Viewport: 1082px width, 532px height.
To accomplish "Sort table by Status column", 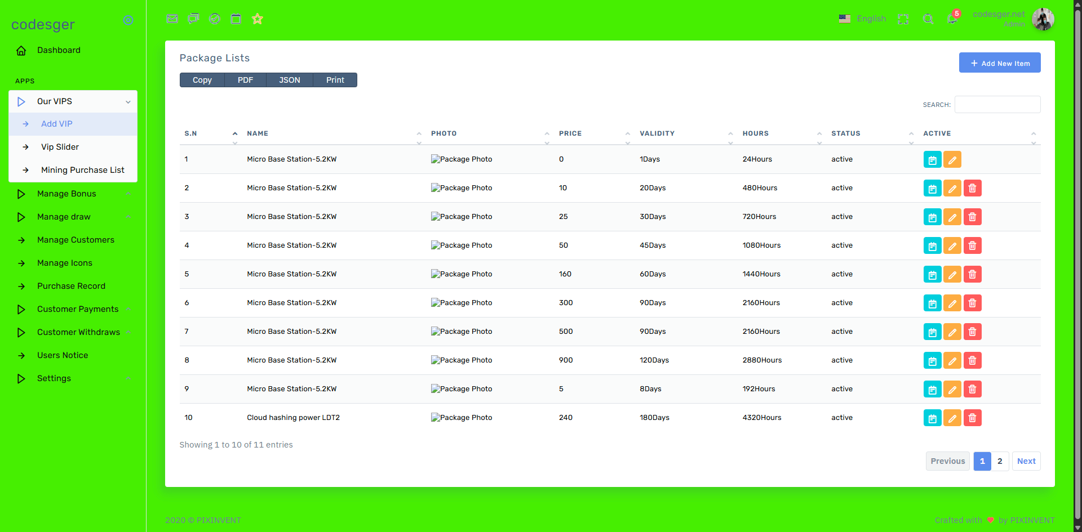I will (872, 134).
